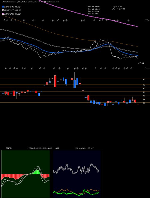The width and height of the screenshot is (150, 198).
Task: Click the ADX (14 day) values text
Action: [84, 148]
